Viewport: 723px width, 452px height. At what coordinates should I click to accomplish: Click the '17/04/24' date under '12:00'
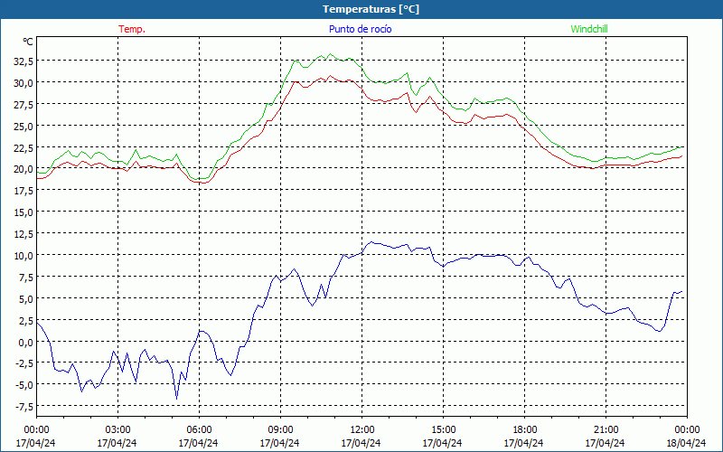click(361, 443)
